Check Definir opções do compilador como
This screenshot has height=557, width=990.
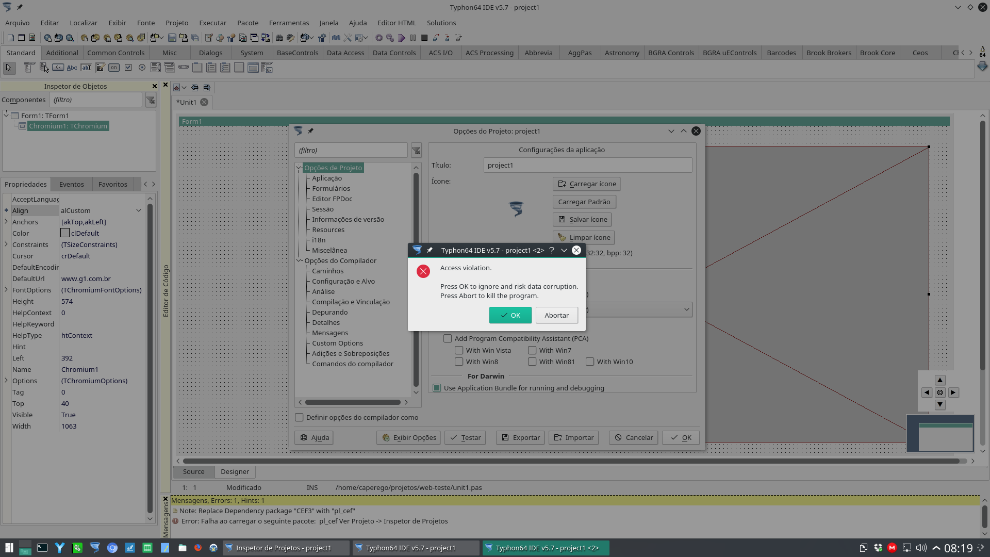pyautogui.click(x=299, y=417)
